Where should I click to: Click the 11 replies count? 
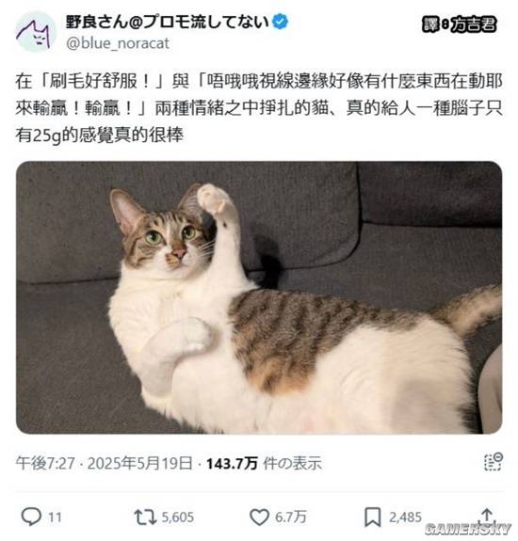point(55,517)
